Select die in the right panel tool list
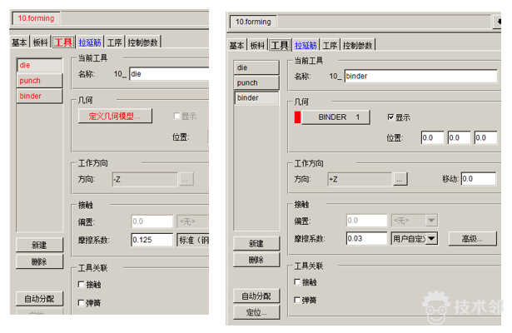The image size is (512, 333). tap(256, 67)
